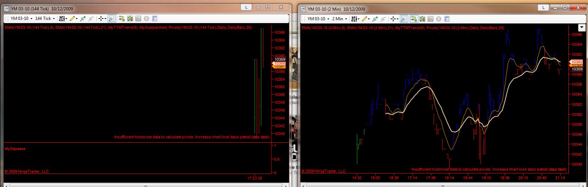
Task: Open chart style selector in 144 Tick window
Action: (62, 18)
